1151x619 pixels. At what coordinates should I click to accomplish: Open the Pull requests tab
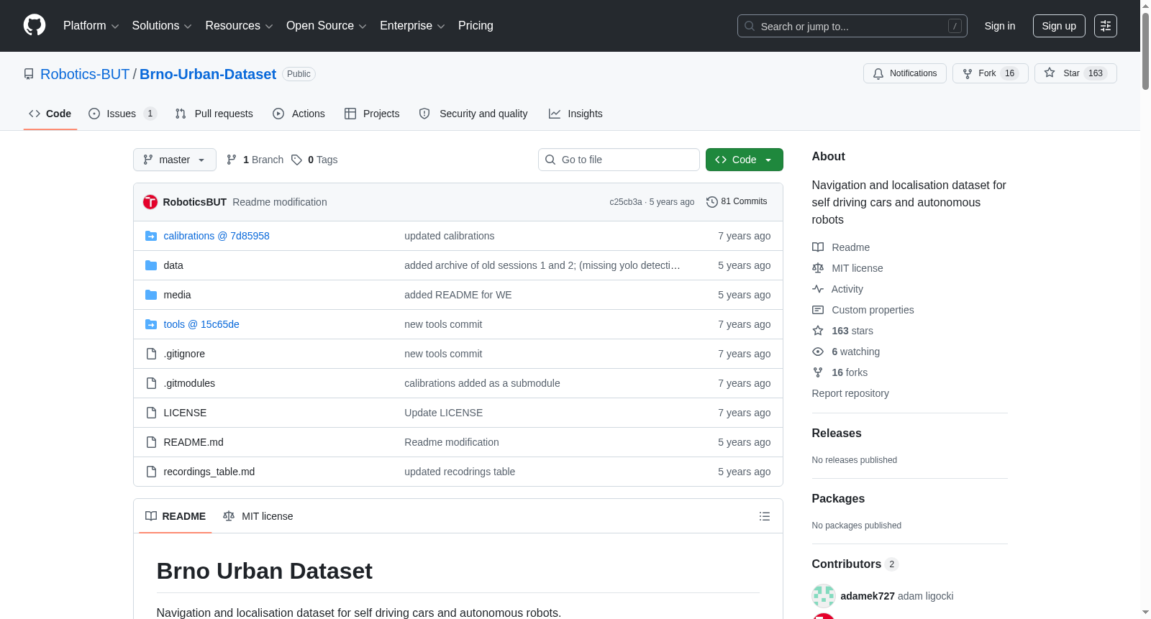214,114
